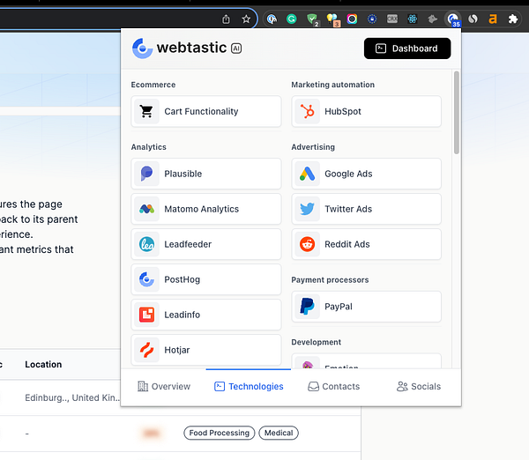
Task: Click the React DevTools extension icon
Action: [413, 19]
